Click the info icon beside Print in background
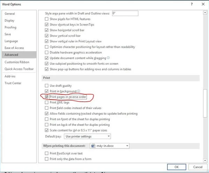The image size is (209, 173). 79,91
